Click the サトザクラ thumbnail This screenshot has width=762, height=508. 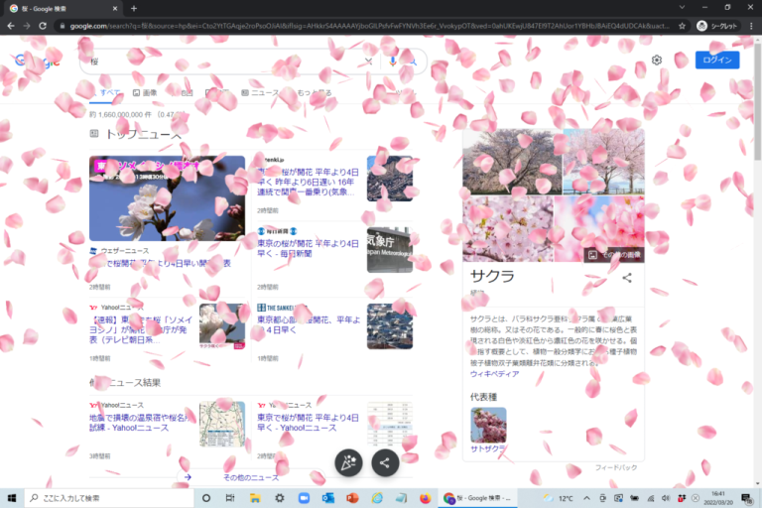487,425
